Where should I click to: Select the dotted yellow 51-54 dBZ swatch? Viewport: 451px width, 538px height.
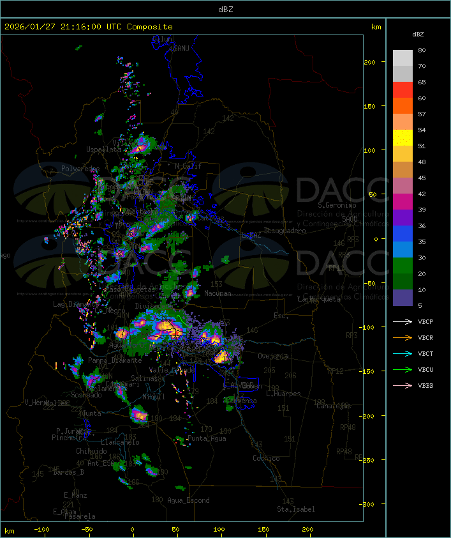coord(403,138)
